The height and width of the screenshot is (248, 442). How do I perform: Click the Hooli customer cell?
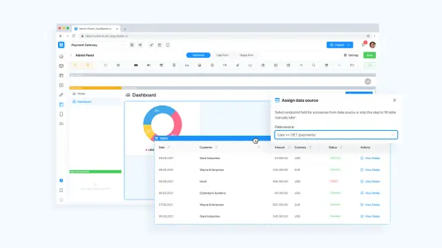203,182
